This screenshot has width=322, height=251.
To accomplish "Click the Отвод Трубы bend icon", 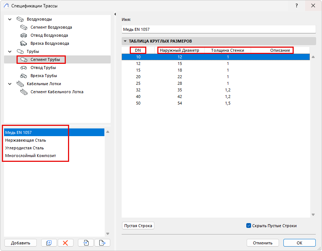I will (x=24, y=68).
